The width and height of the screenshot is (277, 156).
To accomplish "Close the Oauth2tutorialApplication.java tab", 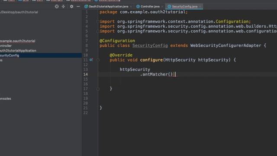I will [131, 6].
